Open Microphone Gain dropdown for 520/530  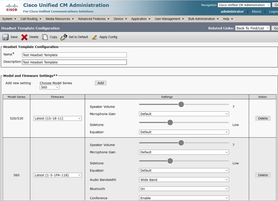pos(184,114)
